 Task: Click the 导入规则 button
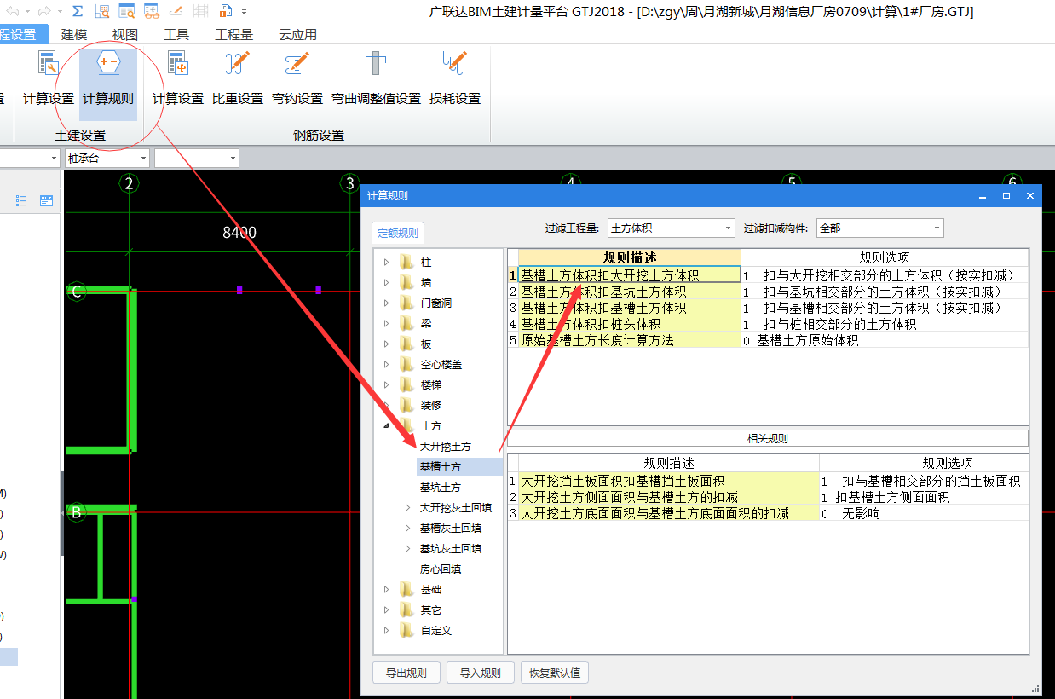click(481, 673)
